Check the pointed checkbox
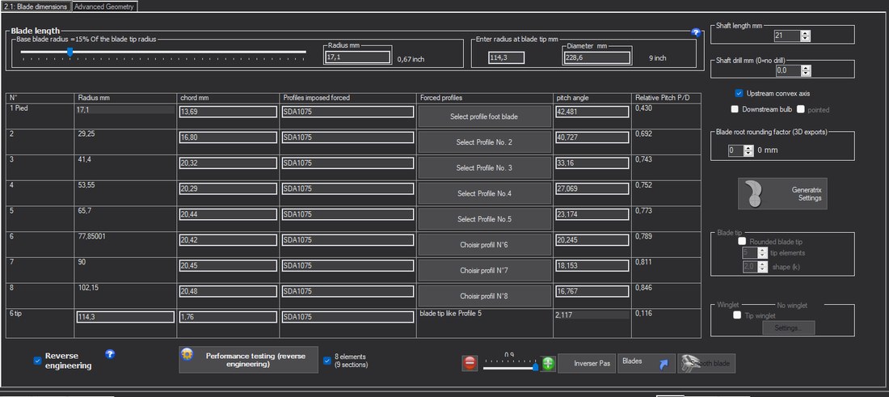The height and width of the screenshot is (397, 889). point(801,109)
